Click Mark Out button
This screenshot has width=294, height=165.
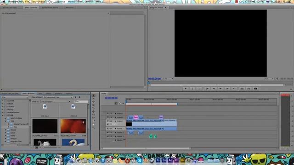(x=199, y=88)
